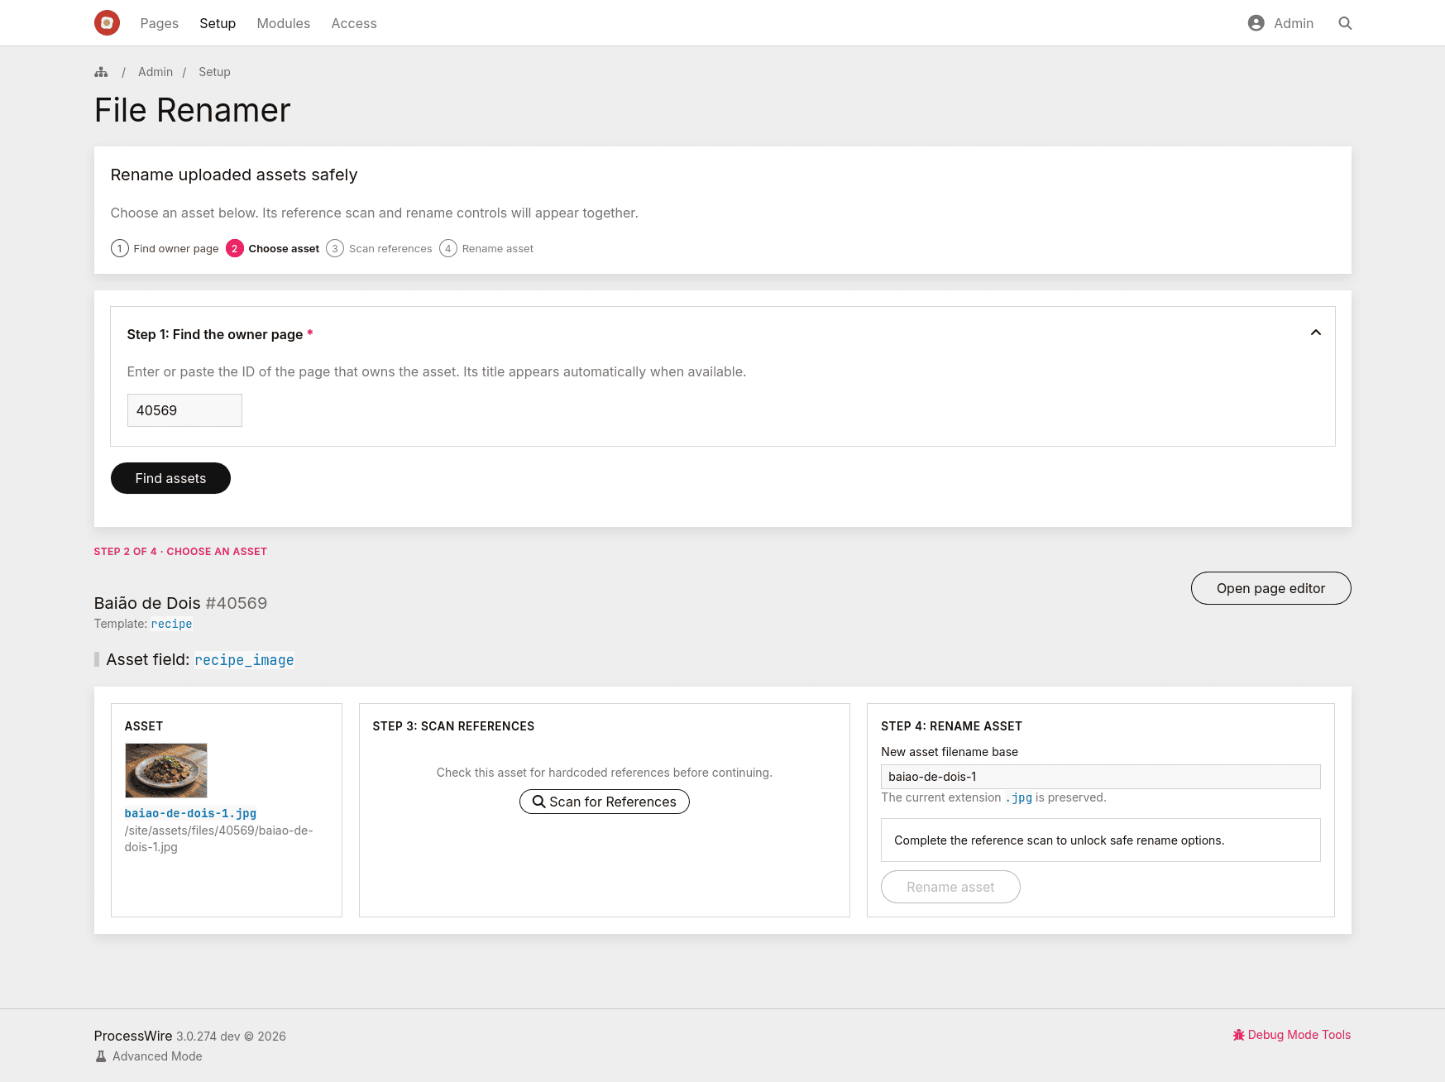Screen dimensions: 1445x1082
Task: Collapse the Step 1 Find owner page panel
Action: click(x=1315, y=333)
